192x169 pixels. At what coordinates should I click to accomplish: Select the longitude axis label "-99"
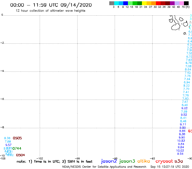[77, 158]
